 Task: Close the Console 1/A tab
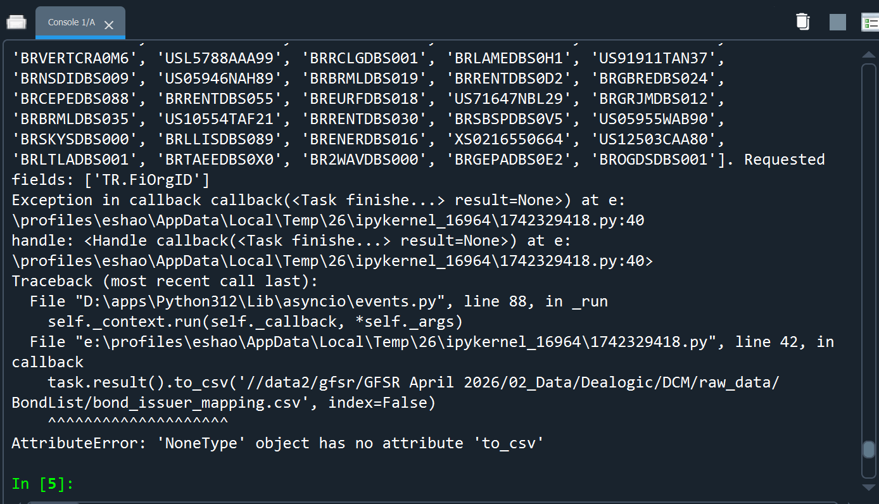point(109,25)
